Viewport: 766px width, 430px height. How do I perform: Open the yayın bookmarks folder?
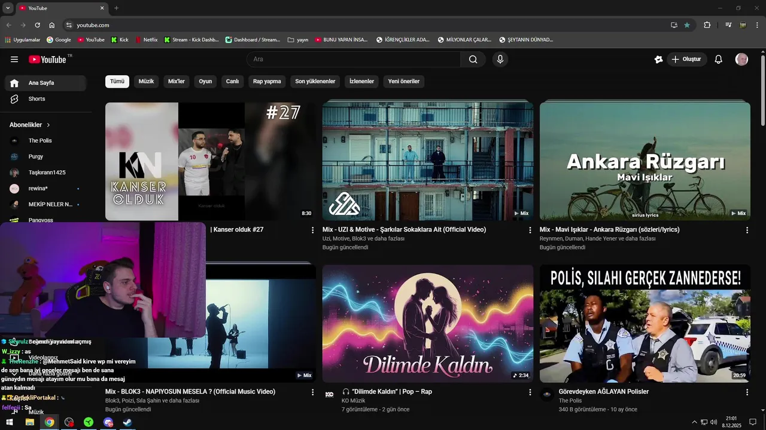(298, 40)
